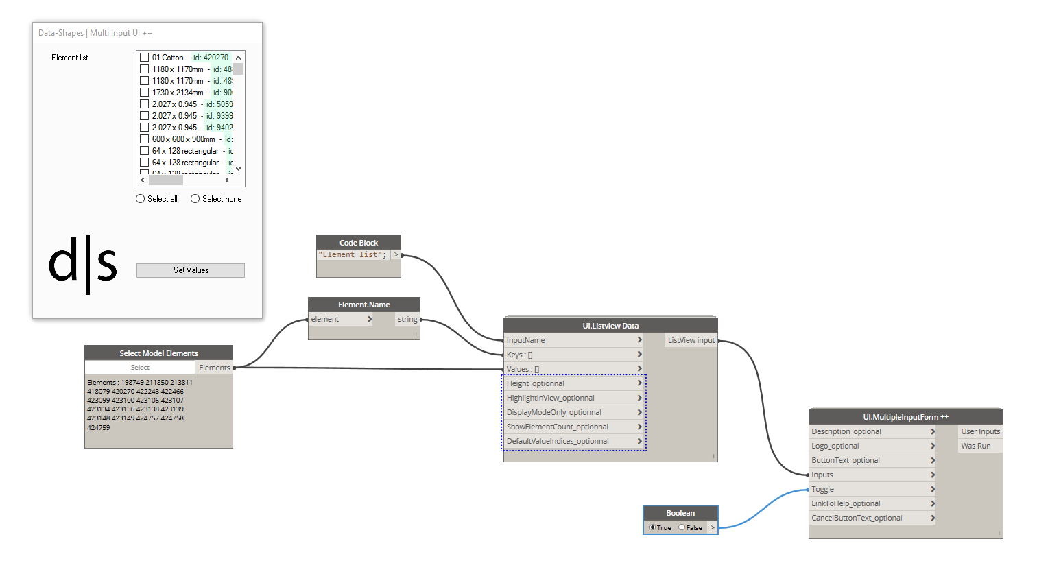Screen dimensions: 1037x561
Task: Click the UI.Listview Data node title
Action: [610, 326]
